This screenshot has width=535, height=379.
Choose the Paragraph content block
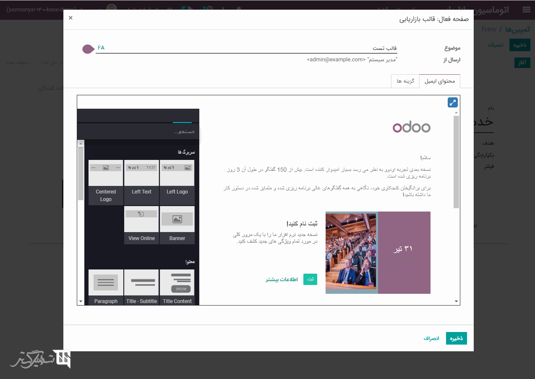point(106,287)
